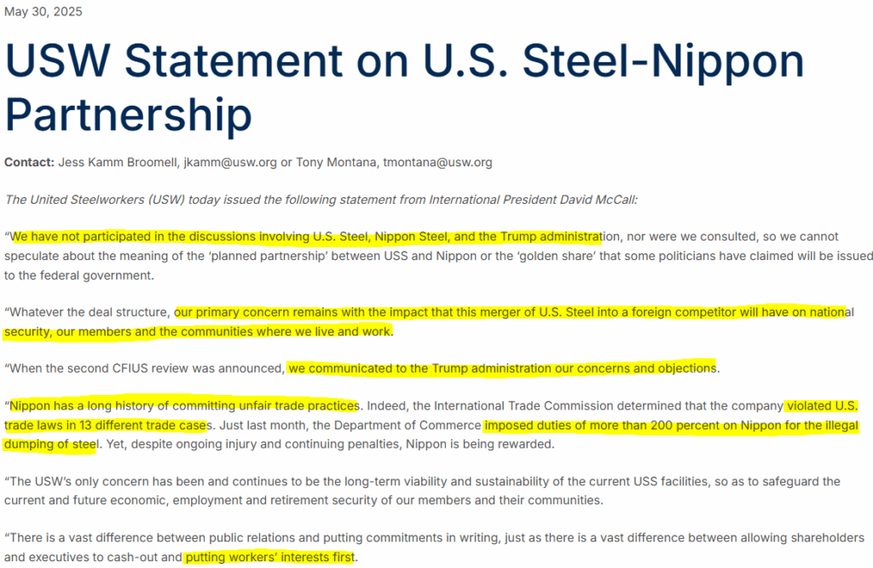
Task: Click the 'USW Statement on U.S. Steel-Nippon' headline
Action: click(405, 61)
